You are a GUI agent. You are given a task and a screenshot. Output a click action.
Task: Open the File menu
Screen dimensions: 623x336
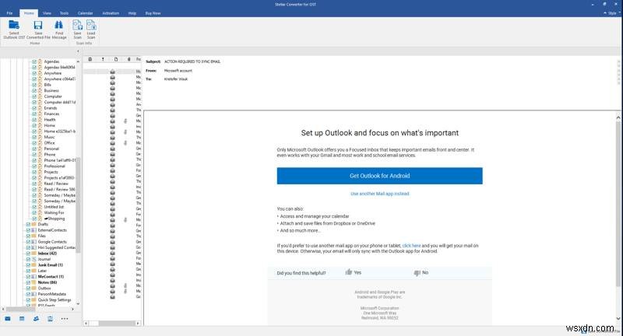pyautogui.click(x=9, y=13)
